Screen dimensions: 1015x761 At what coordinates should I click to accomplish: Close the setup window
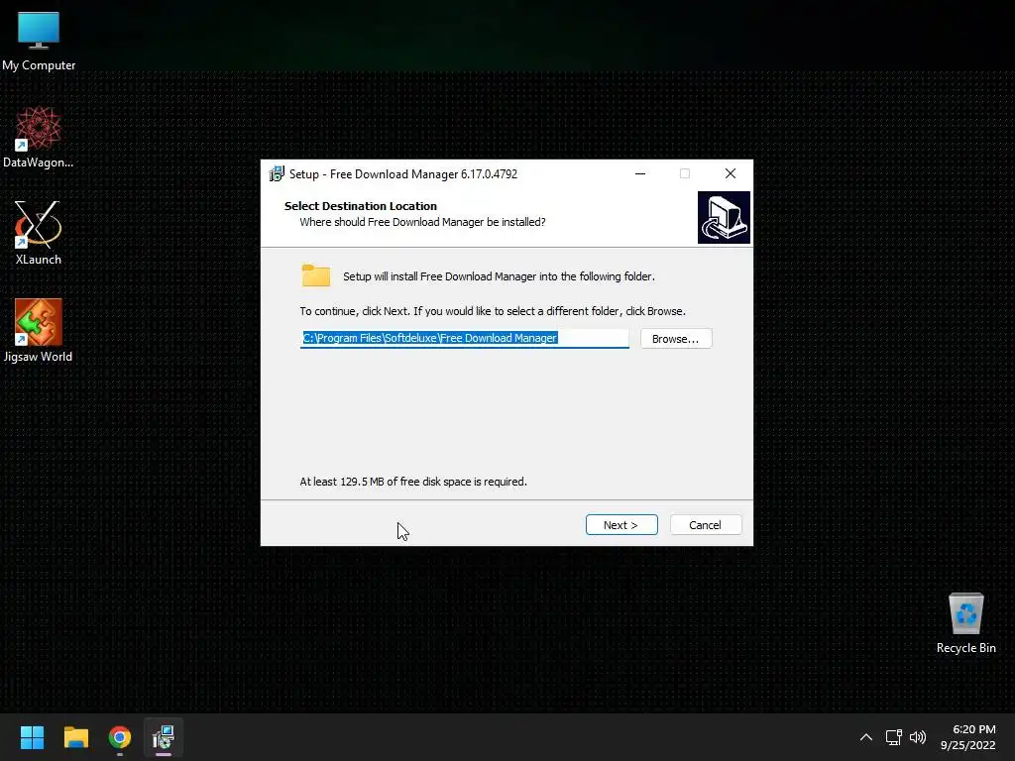731,173
